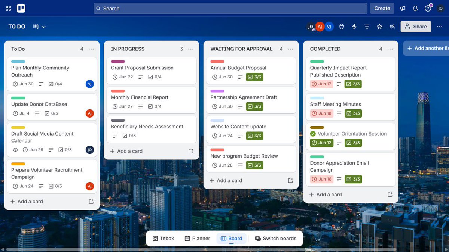Image resolution: width=449 pixels, height=252 pixels.
Task: Click the AJ member avatar in board header
Action: coord(320,27)
